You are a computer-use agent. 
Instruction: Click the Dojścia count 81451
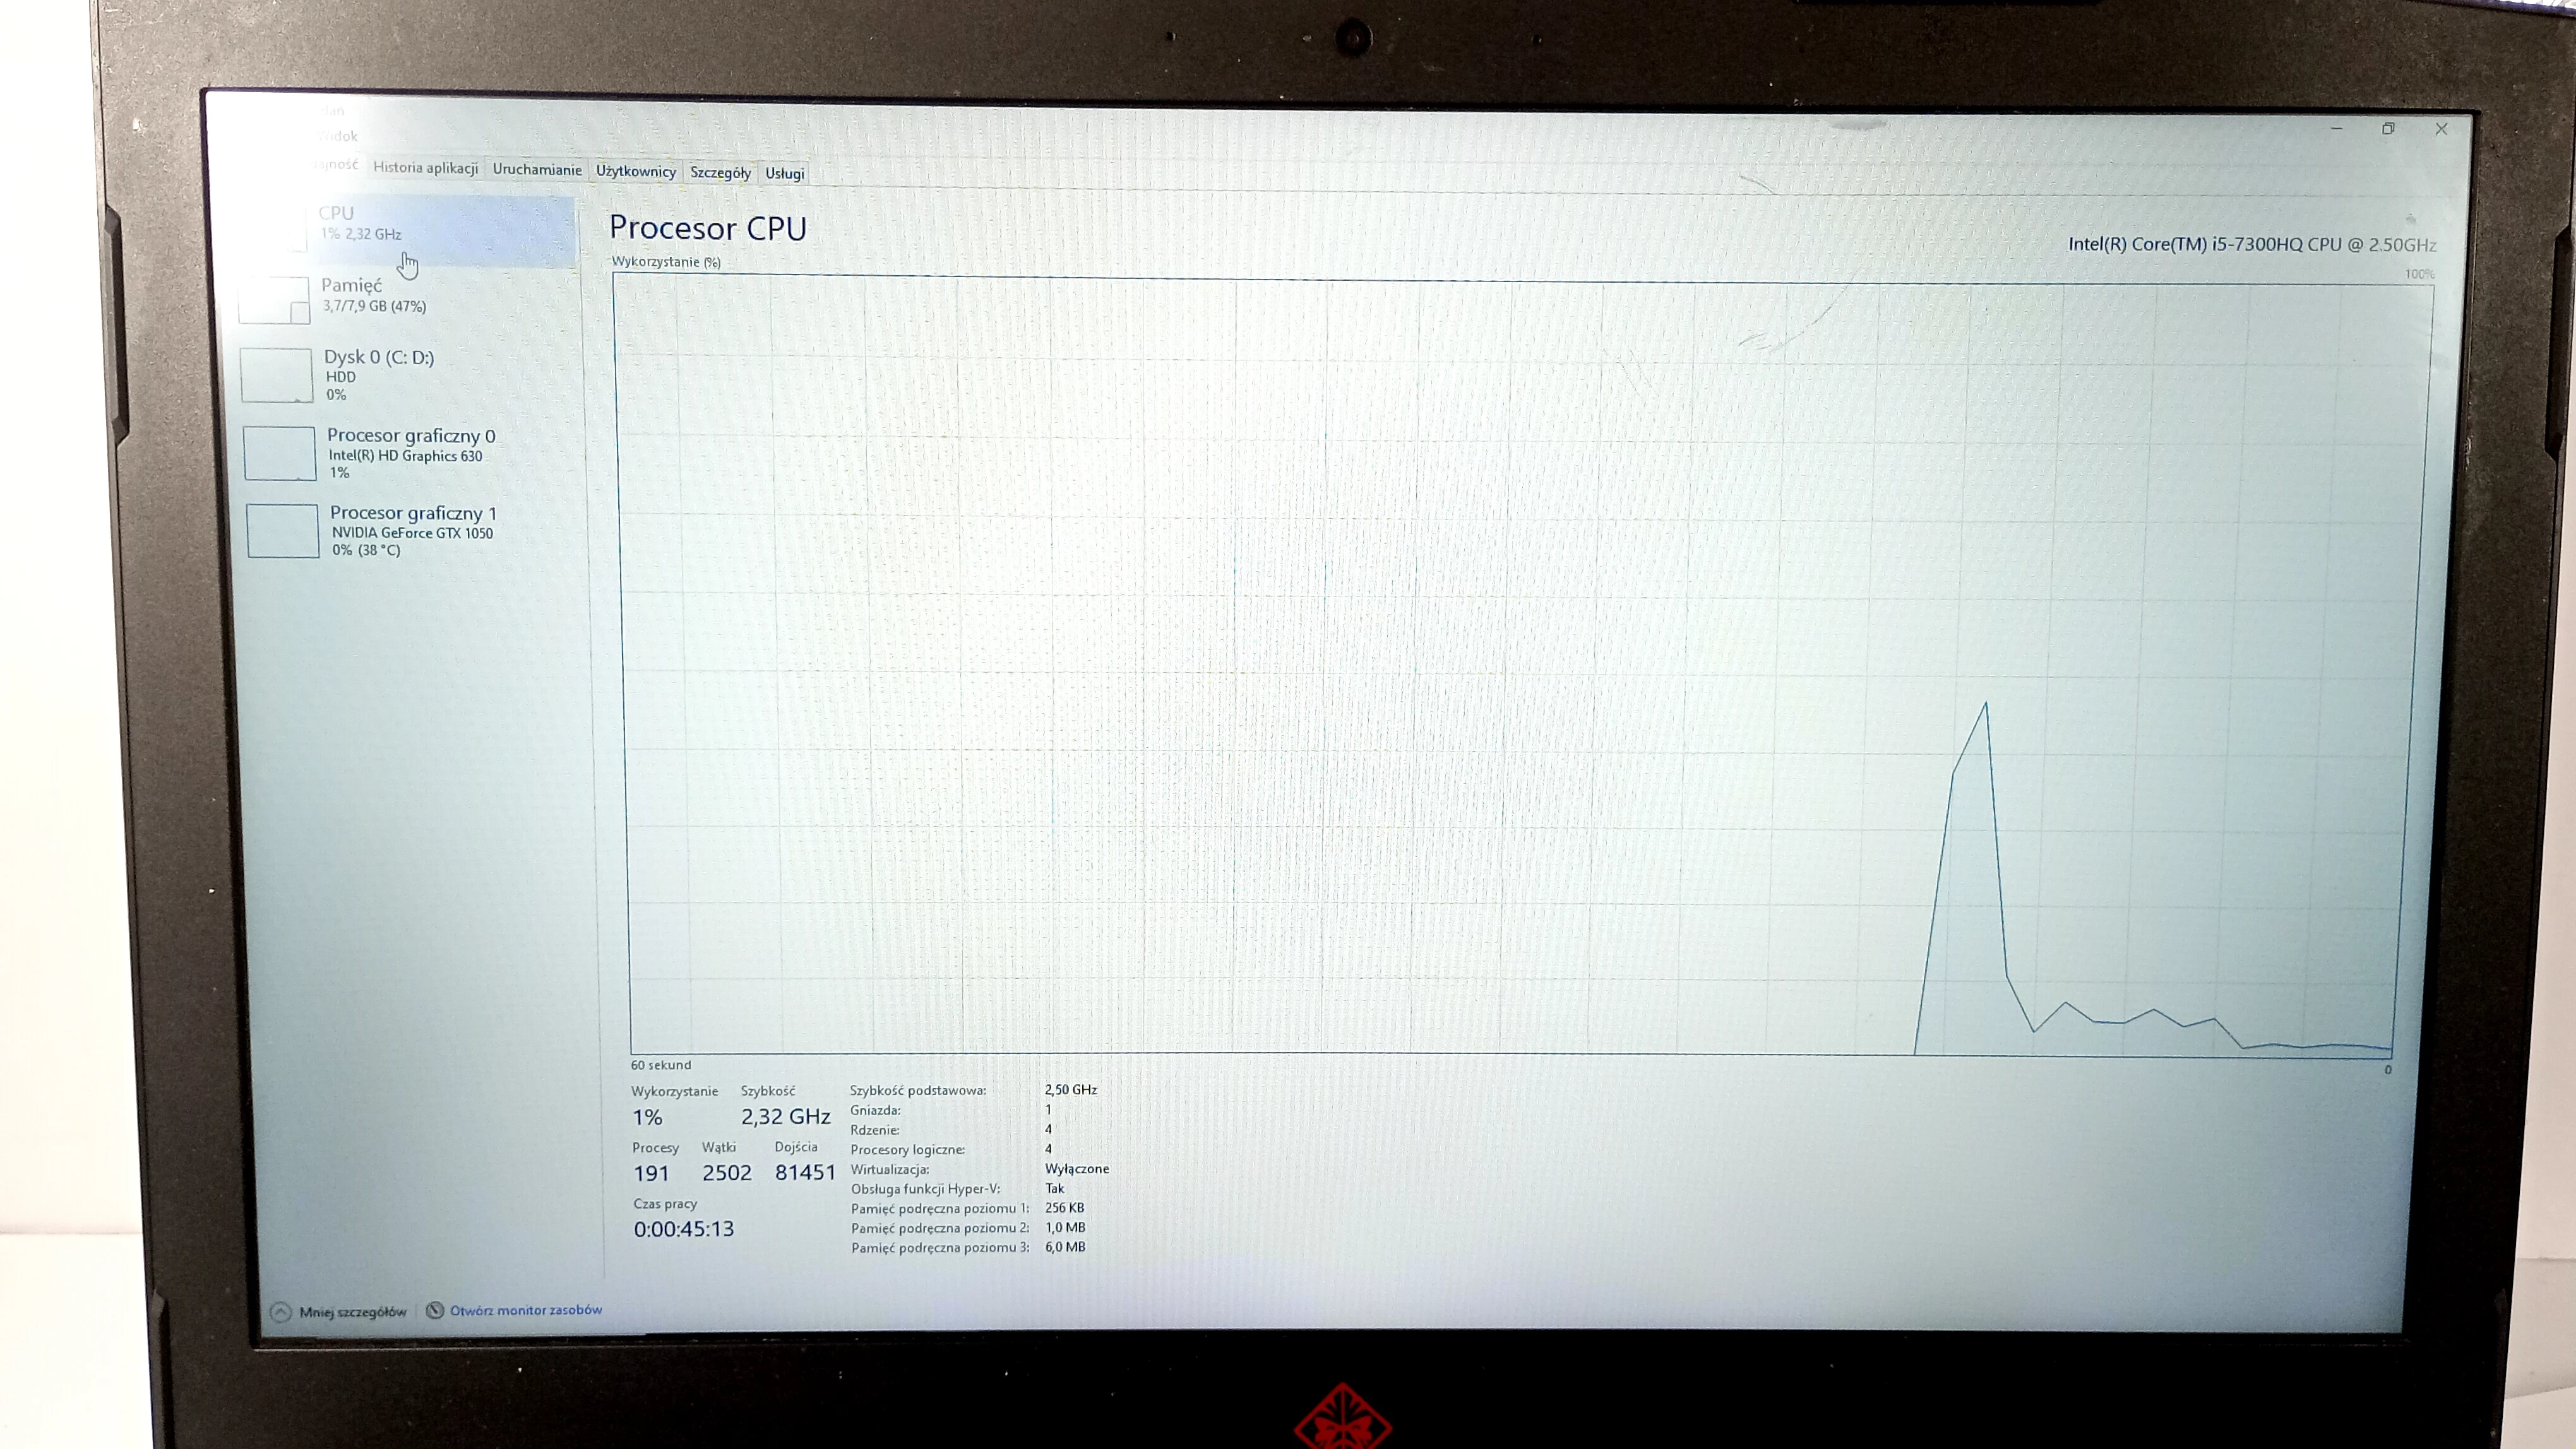pyautogui.click(x=805, y=1172)
